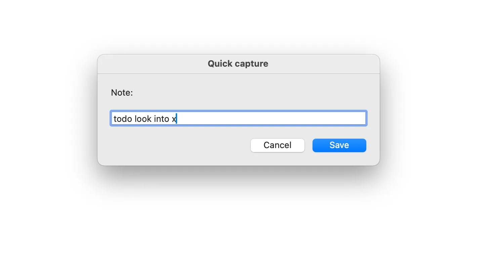Click the blank dialog area left of Cancel

tap(178, 145)
